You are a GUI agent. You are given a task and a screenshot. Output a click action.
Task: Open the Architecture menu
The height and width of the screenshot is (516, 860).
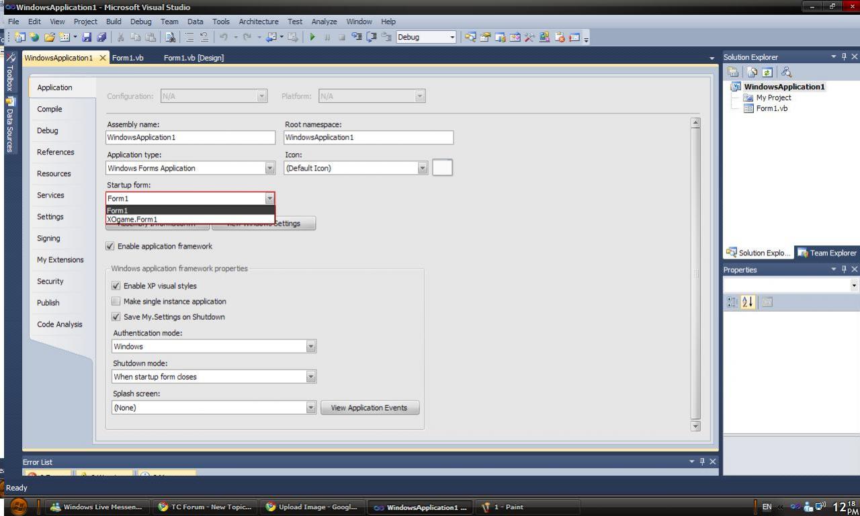click(x=258, y=21)
